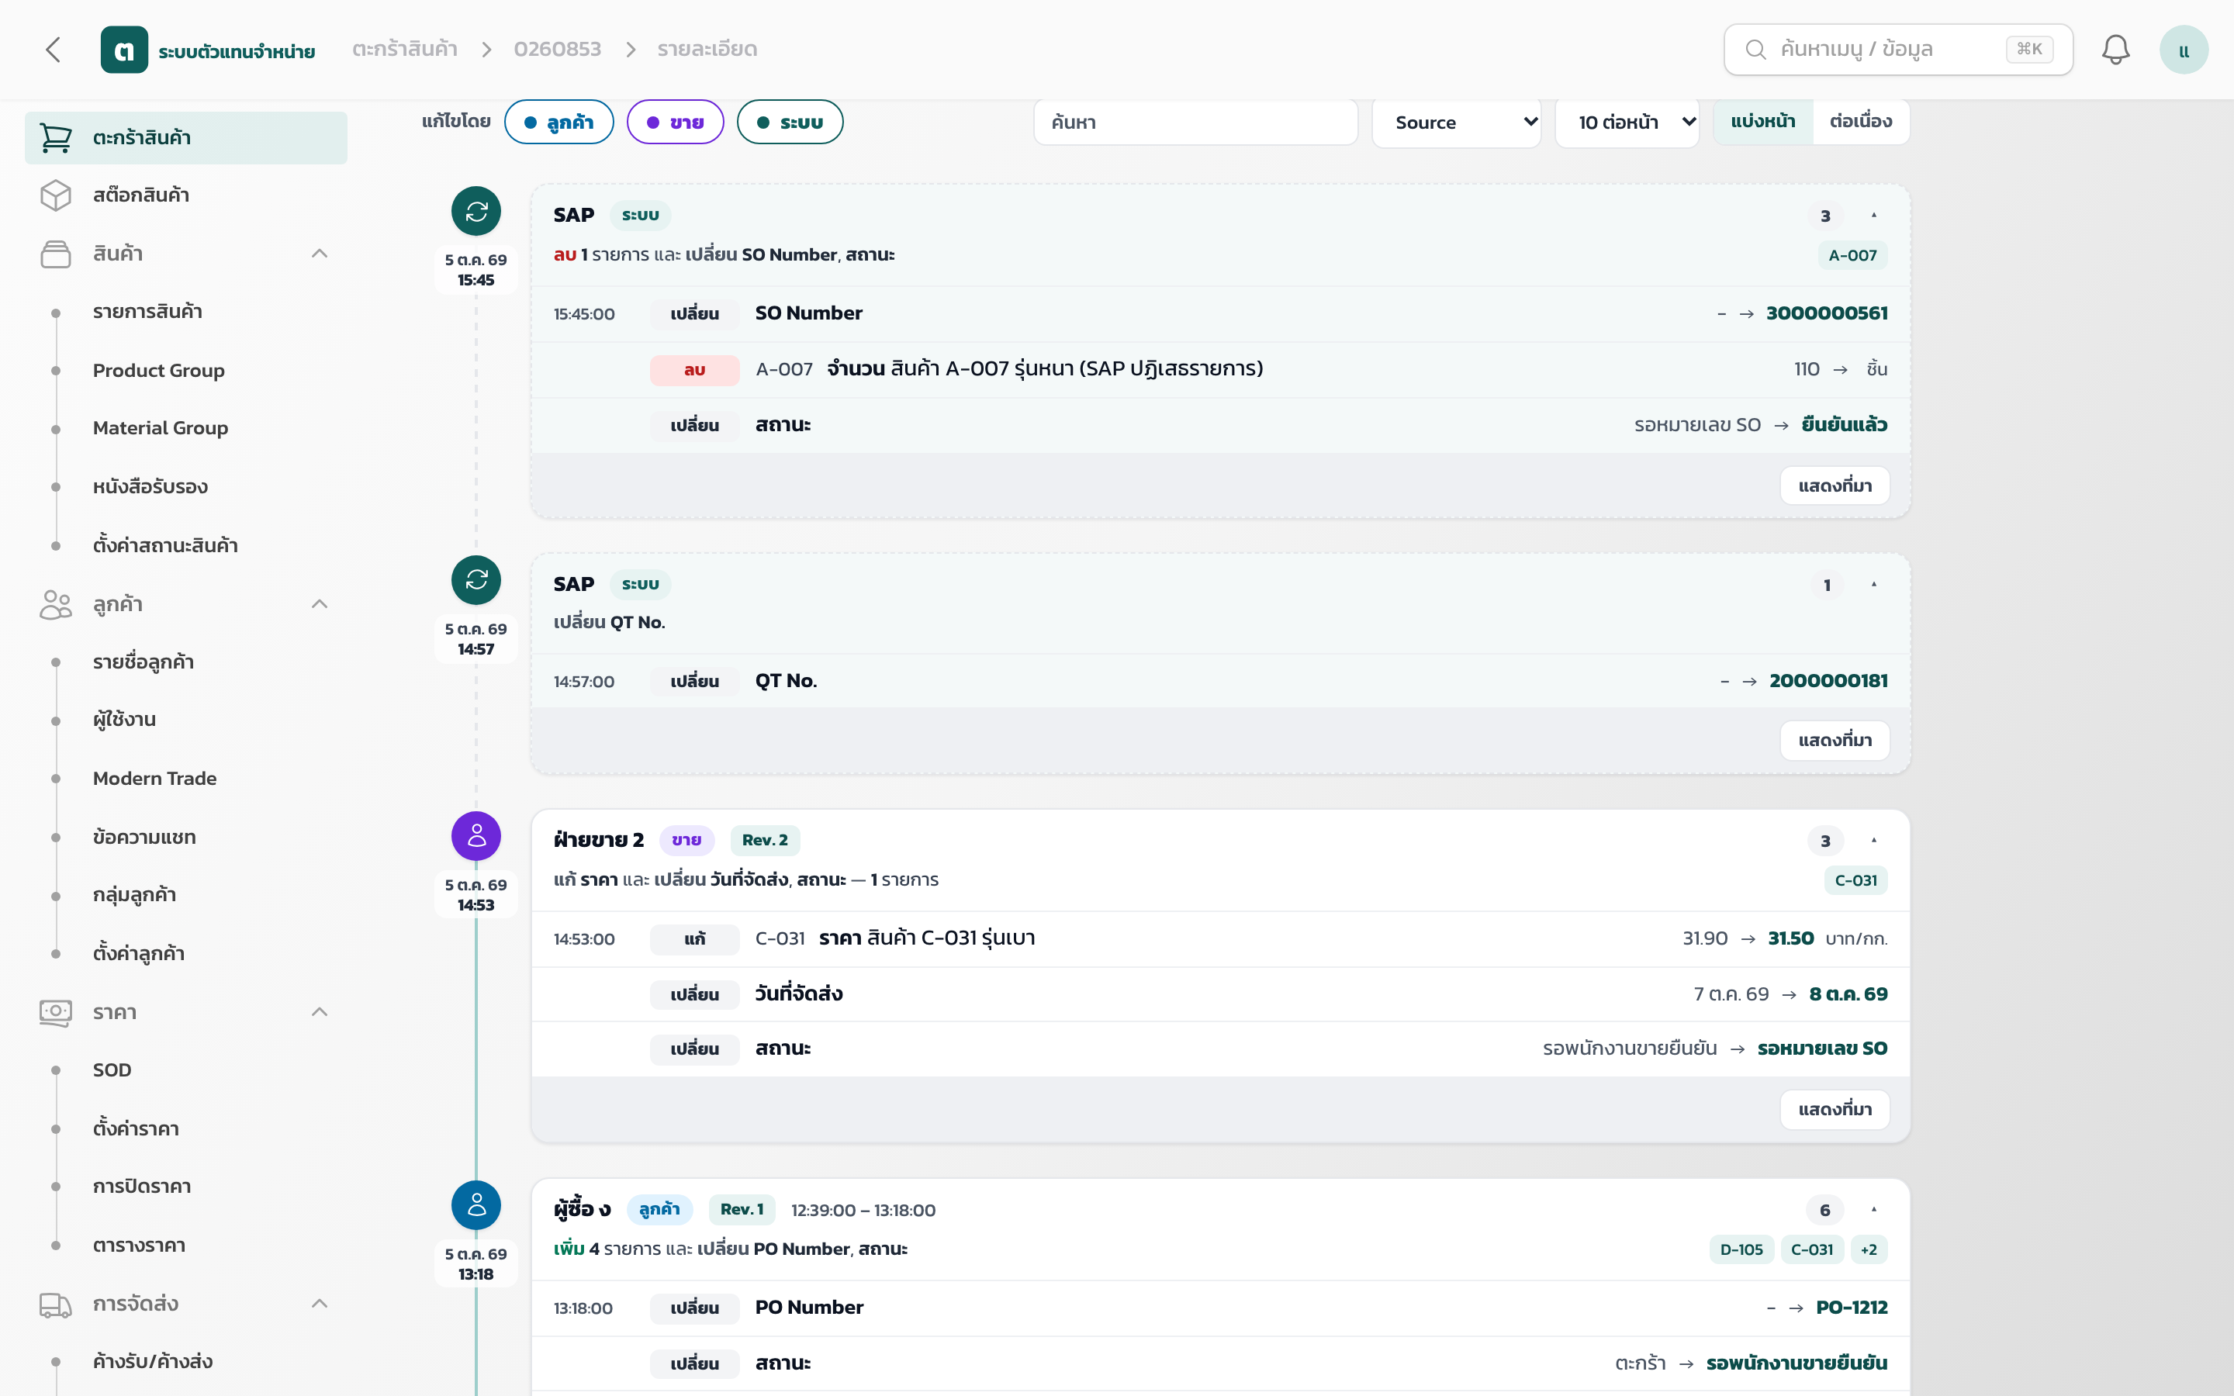This screenshot has height=1396, width=2234.
Task: Click the การจัดส่ง truck icon
Action: coord(55,1304)
